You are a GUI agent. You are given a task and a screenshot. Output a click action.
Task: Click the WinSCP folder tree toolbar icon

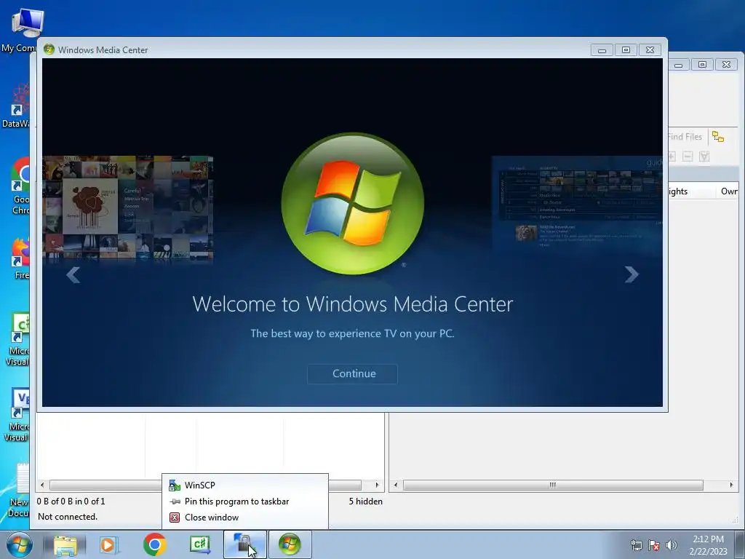(x=718, y=137)
